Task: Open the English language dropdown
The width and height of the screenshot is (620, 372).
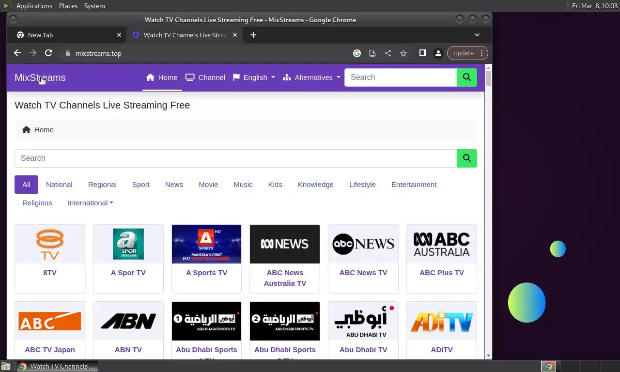Action: [254, 77]
